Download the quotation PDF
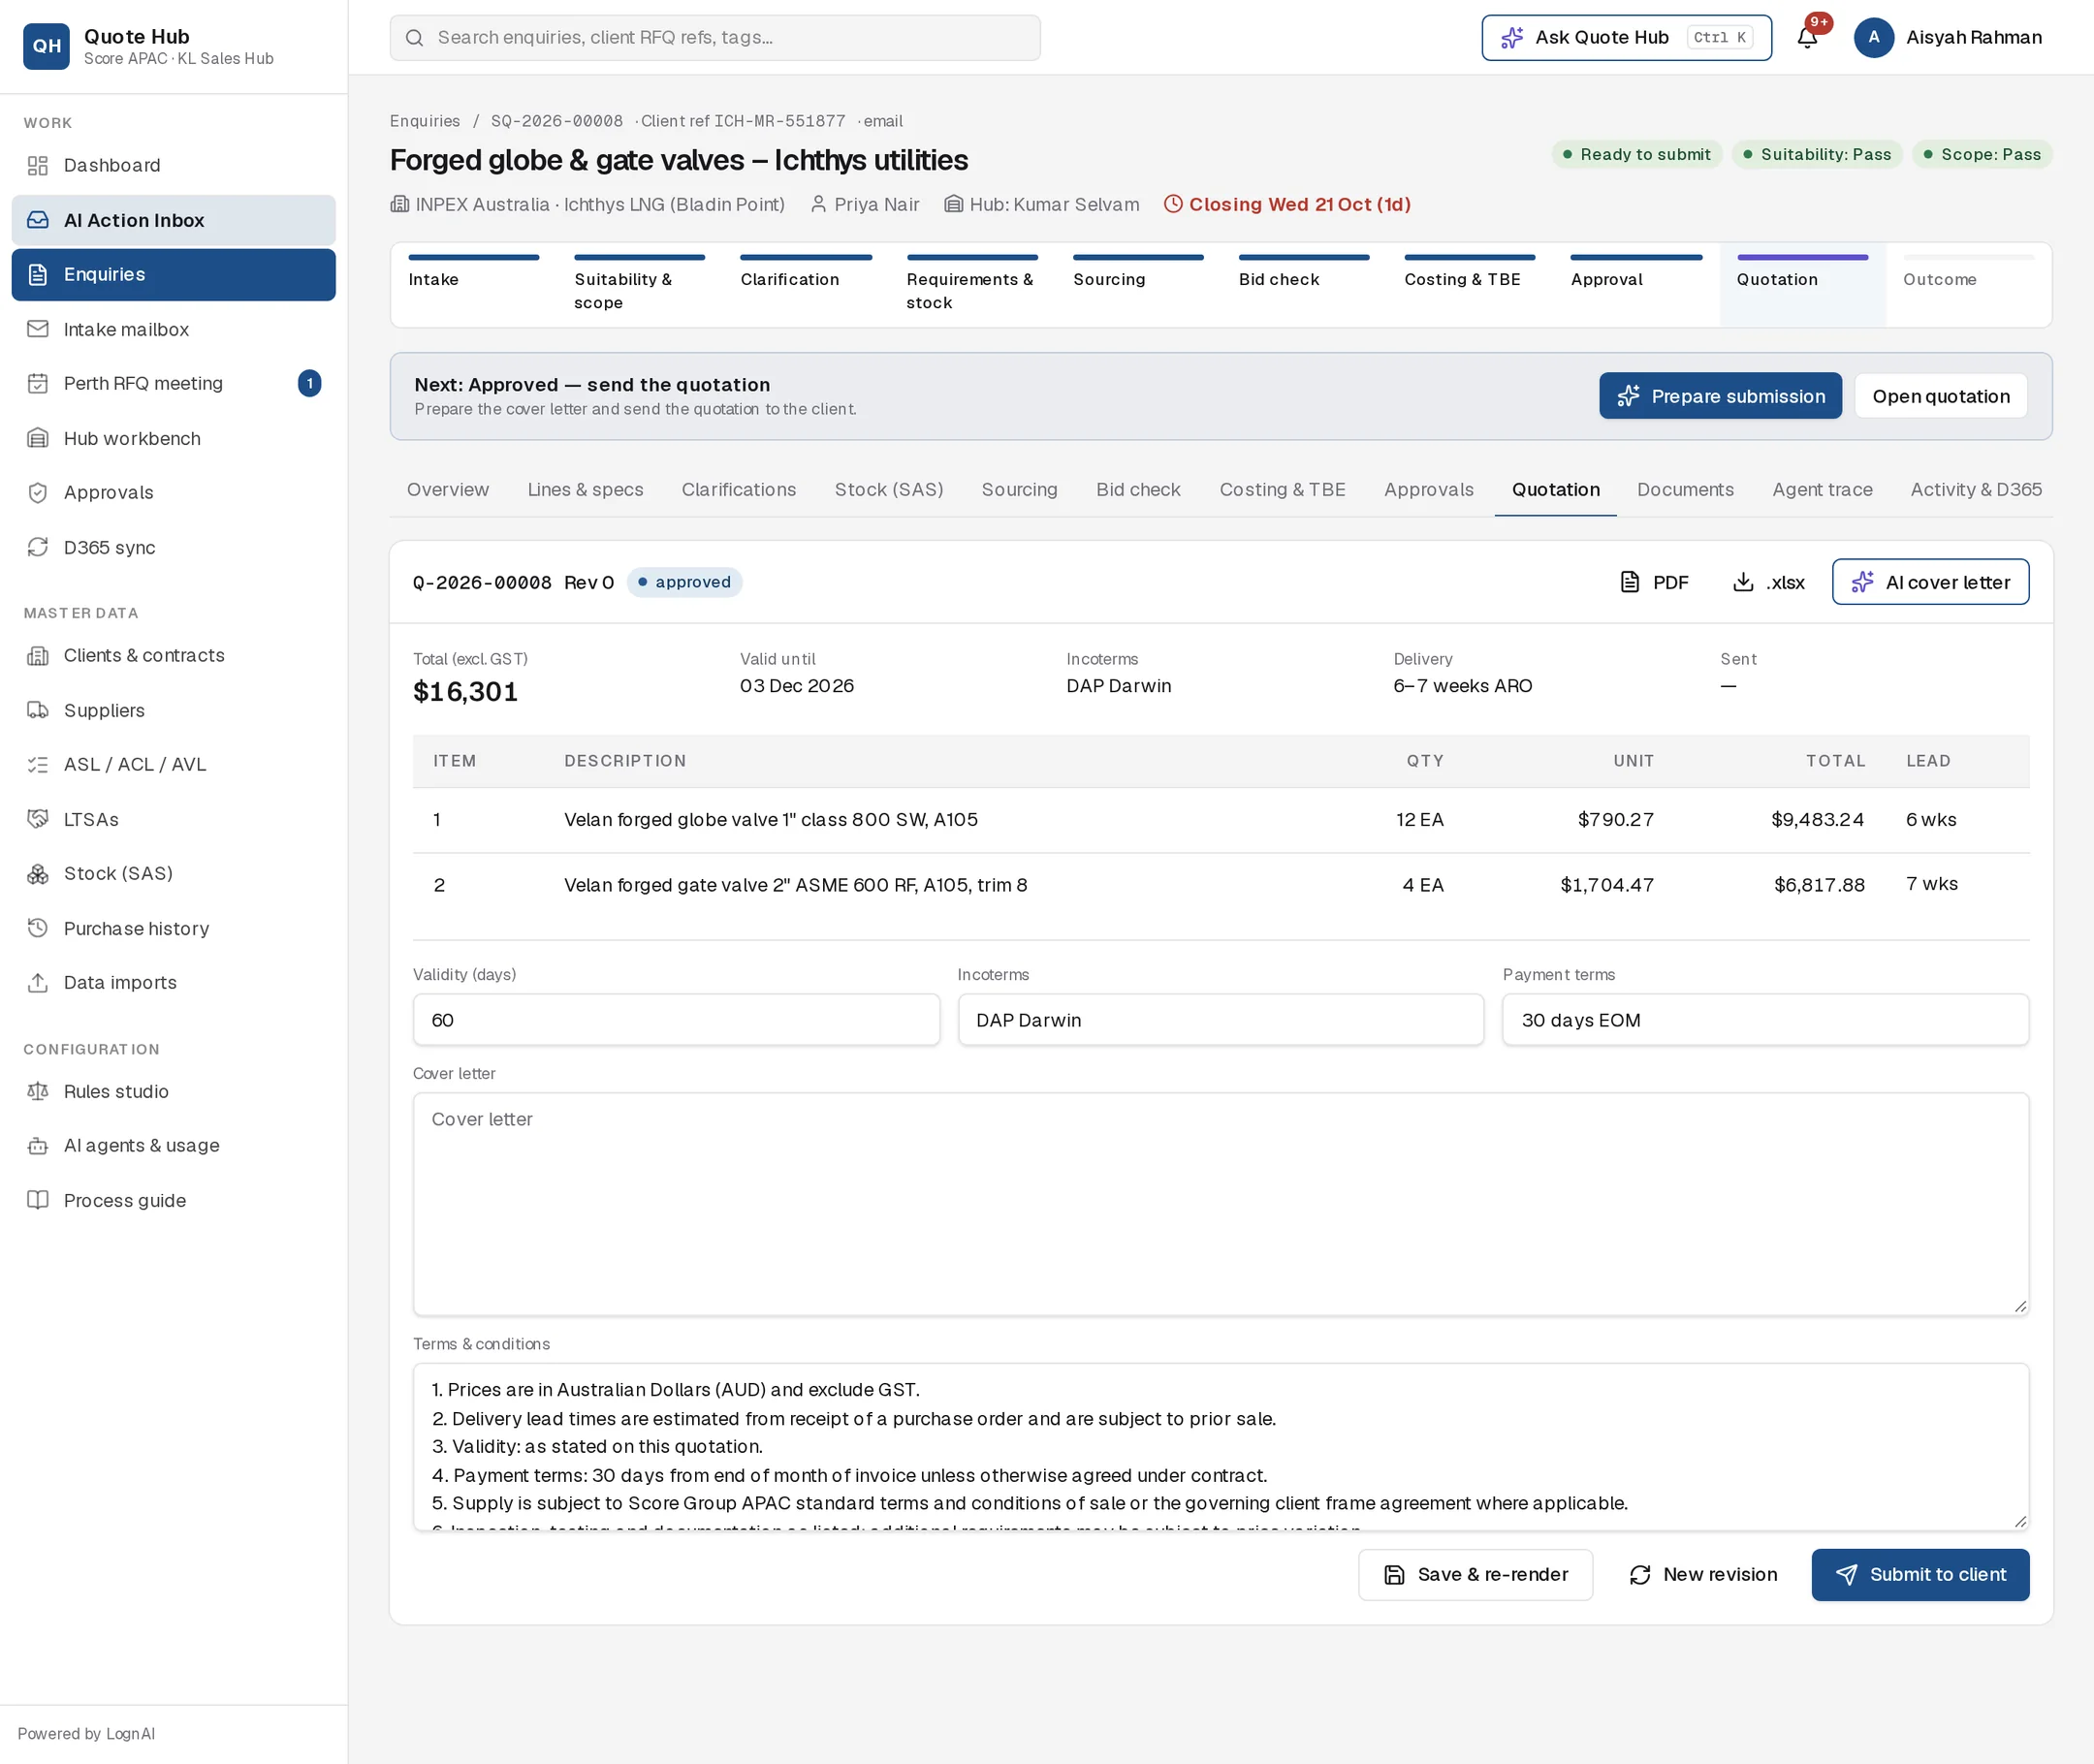2094x1764 pixels. pos(1654,582)
